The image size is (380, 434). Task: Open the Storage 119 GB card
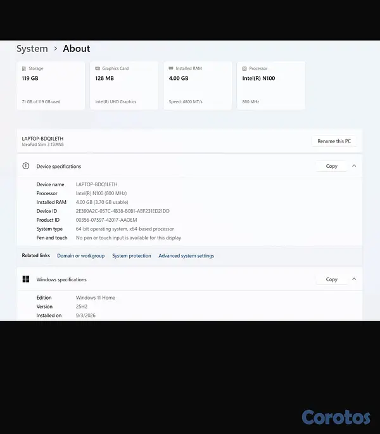point(51,86)
